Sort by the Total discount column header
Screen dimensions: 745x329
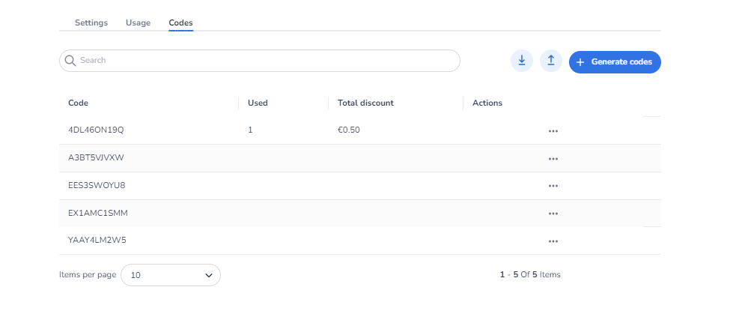[365, 103]
